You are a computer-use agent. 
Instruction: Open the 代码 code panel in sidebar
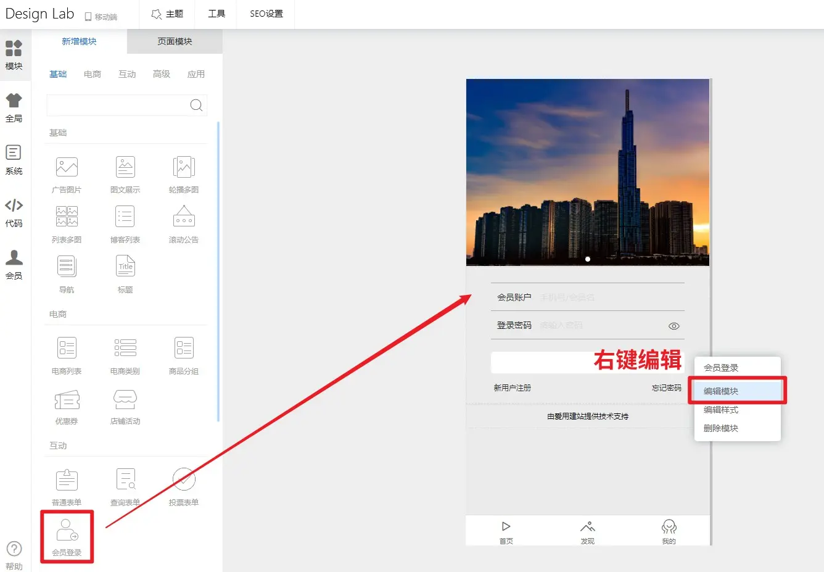click(x=14, y=213)
